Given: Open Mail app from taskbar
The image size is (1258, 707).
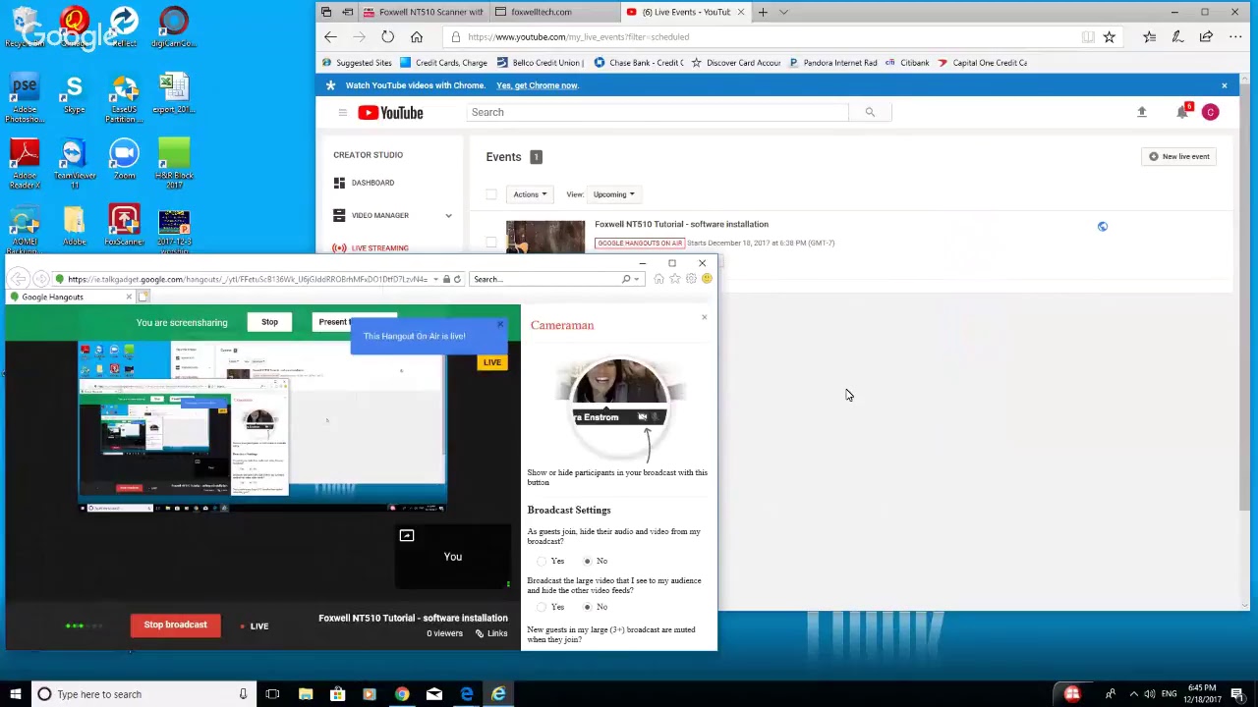Looking at the screenshot, I should (x=434, y=694).
